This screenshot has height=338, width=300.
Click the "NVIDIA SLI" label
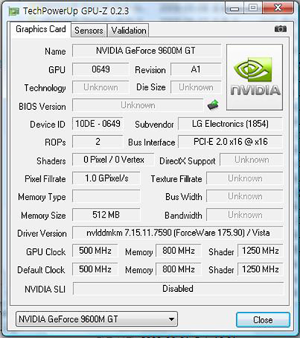(45, 289)
